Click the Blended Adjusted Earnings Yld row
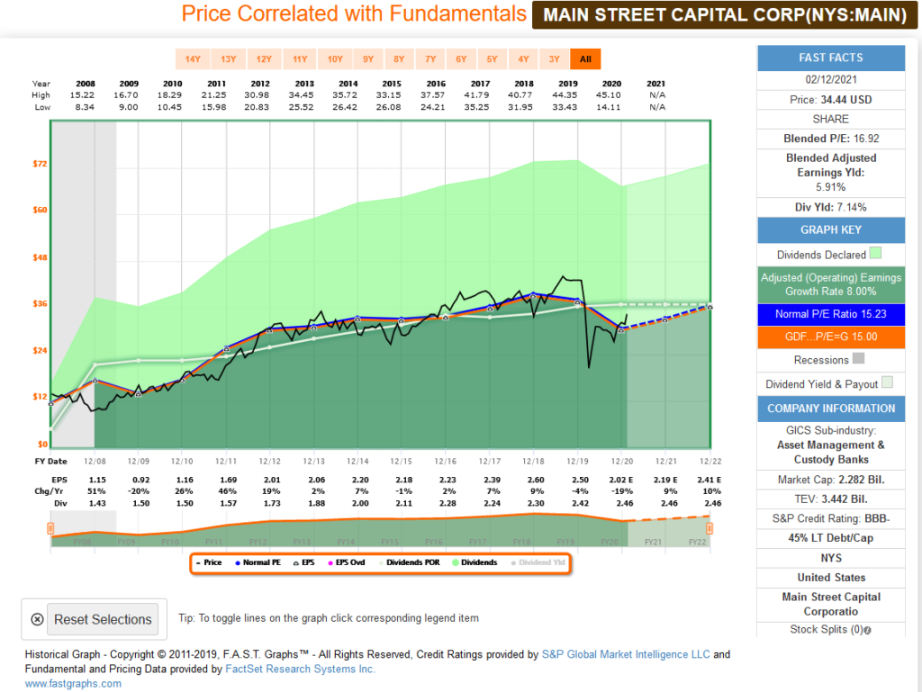 831,173
